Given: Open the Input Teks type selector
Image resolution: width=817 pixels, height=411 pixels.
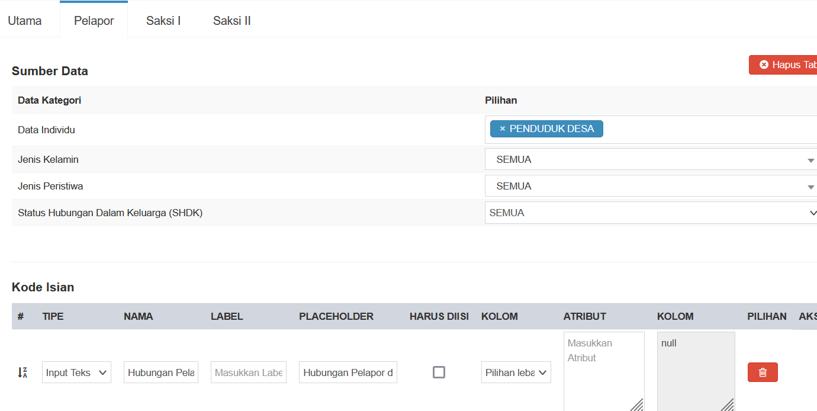Looking at the screenshot, I should click(76, 372).
